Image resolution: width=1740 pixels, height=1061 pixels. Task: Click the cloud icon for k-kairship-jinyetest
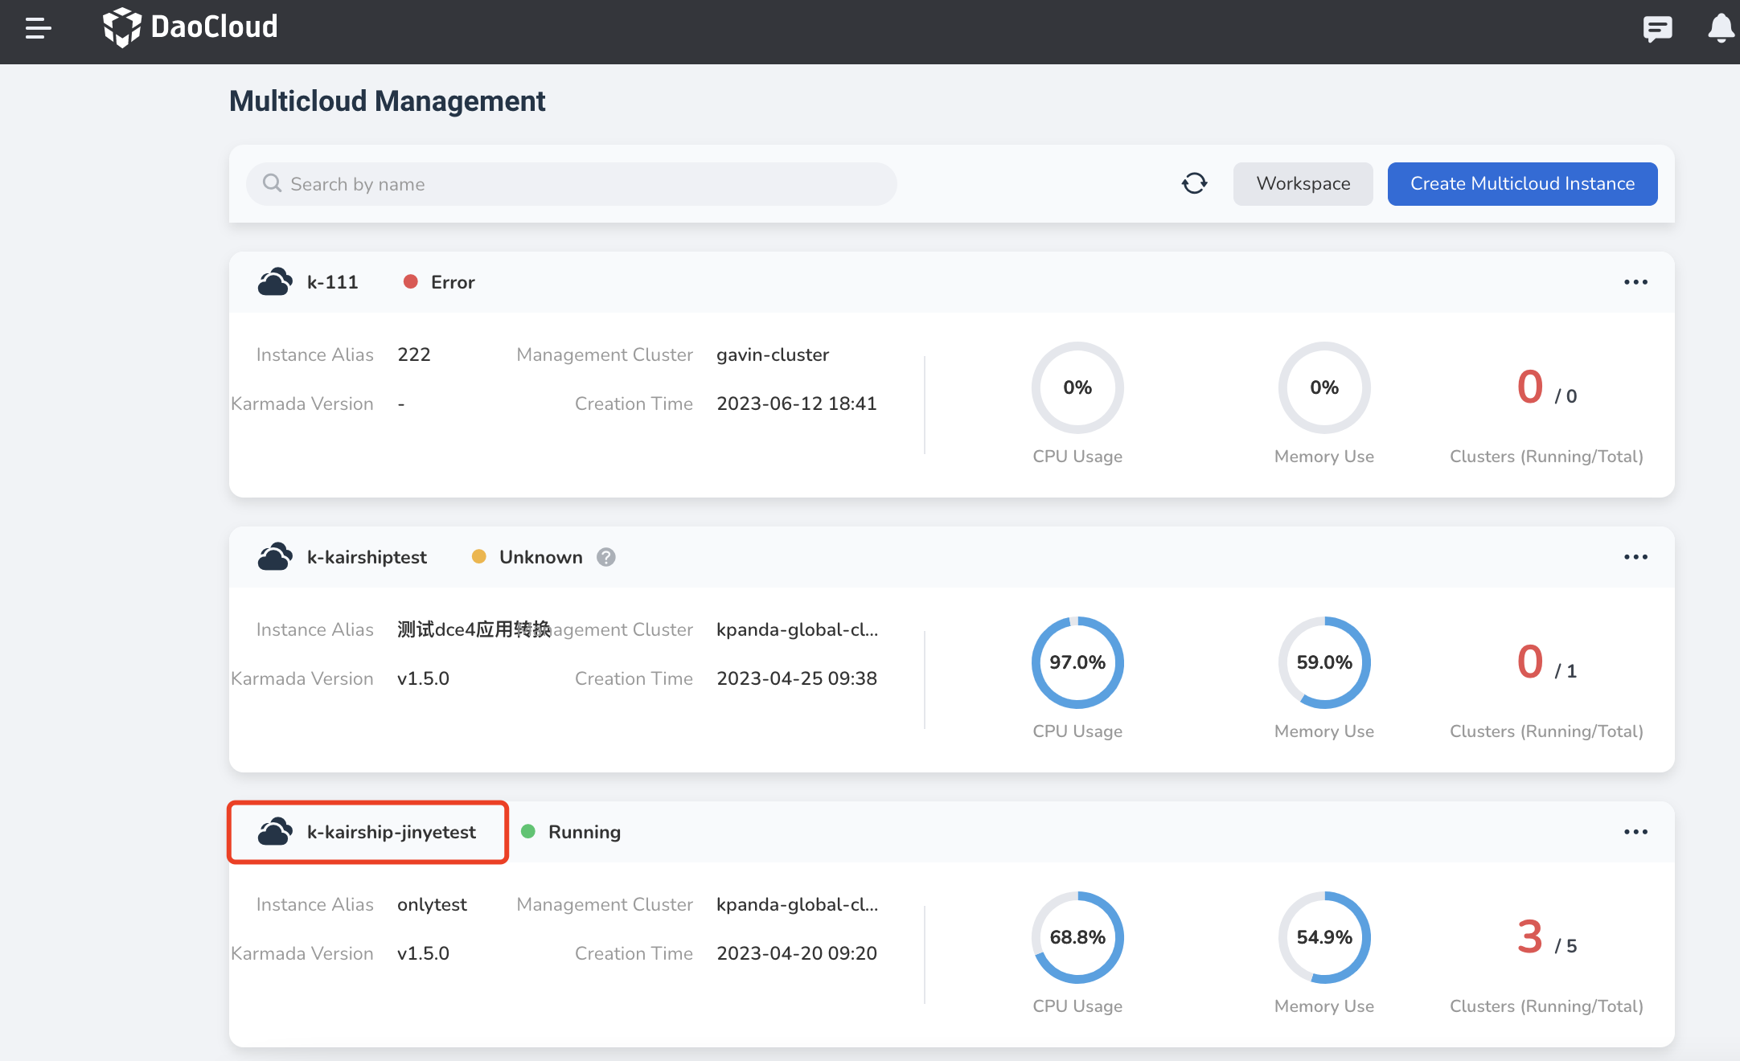point(275,832)
